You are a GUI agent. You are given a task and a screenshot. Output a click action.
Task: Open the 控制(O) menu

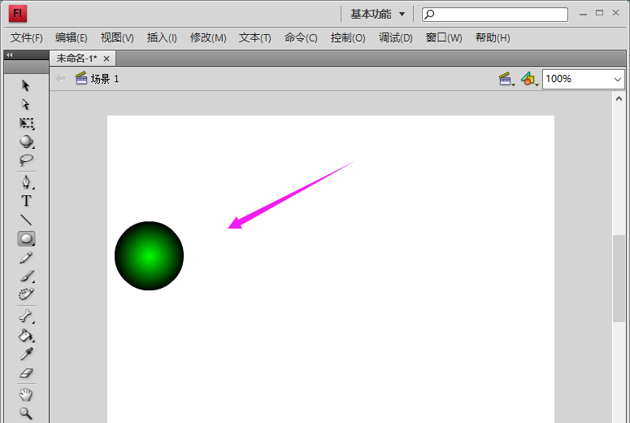tap(348, 37)
